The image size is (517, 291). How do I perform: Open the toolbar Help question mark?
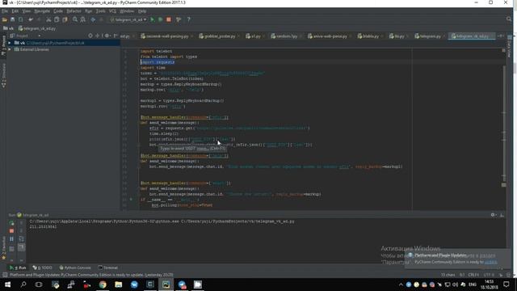click(x=188, y=19)
